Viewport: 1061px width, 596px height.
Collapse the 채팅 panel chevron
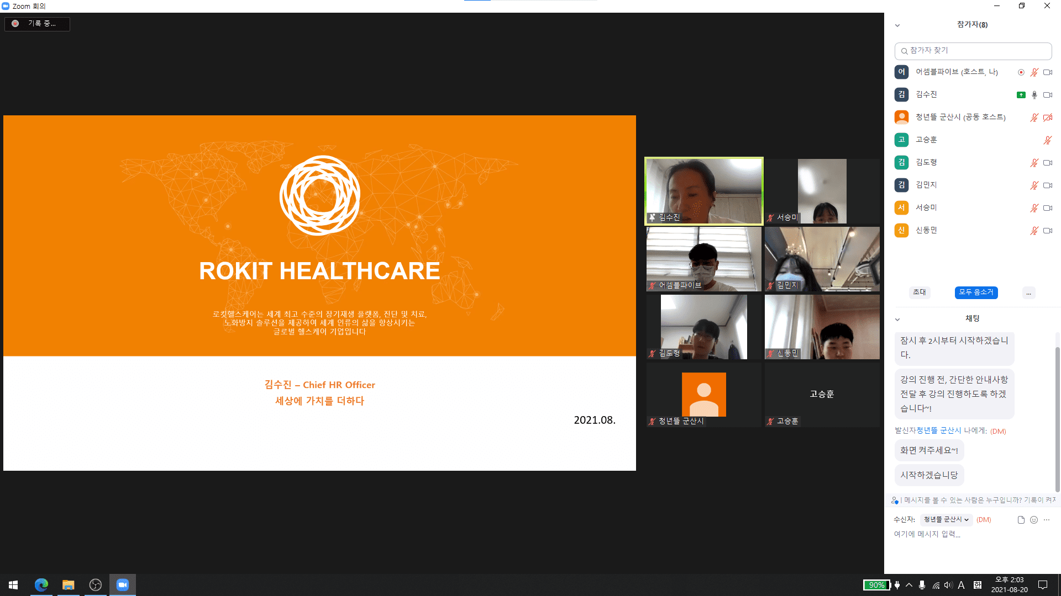click(x=897, y=320)
